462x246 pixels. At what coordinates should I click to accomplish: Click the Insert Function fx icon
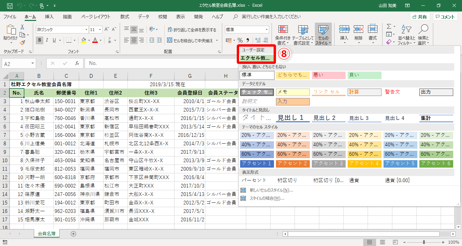click(x=77, y=63)
